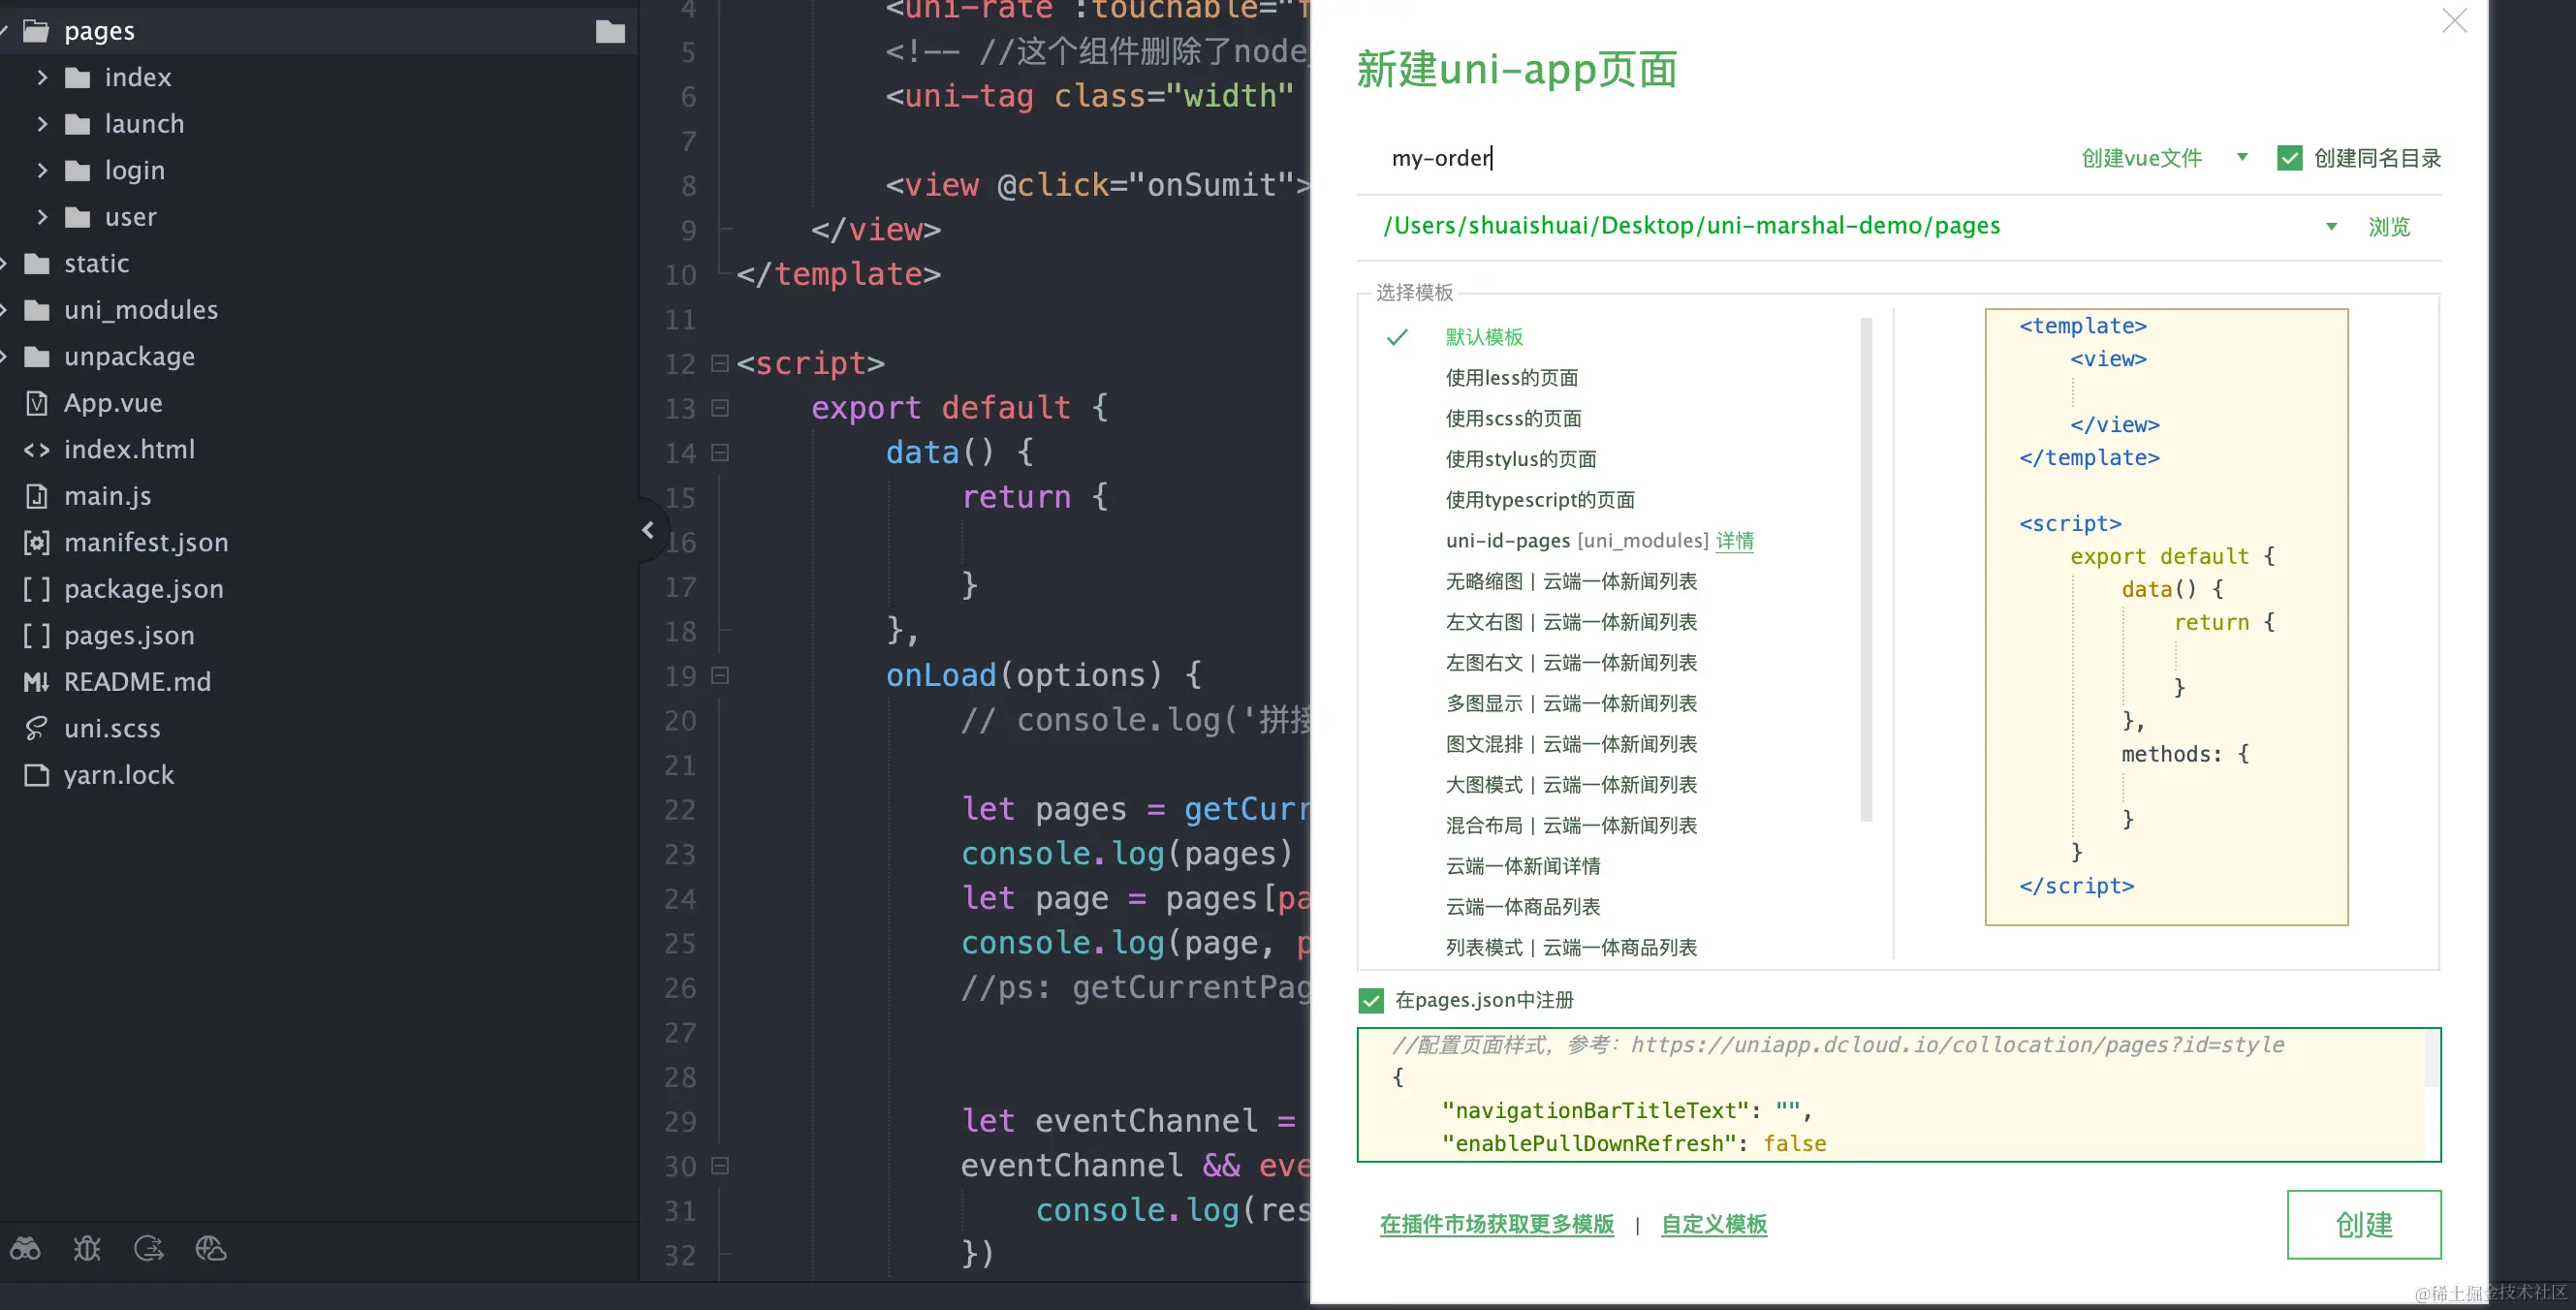Click the binoculars search icon at bottom
The width and height of the screenshot is (2576, 1310).
[x=26, y=1248]
